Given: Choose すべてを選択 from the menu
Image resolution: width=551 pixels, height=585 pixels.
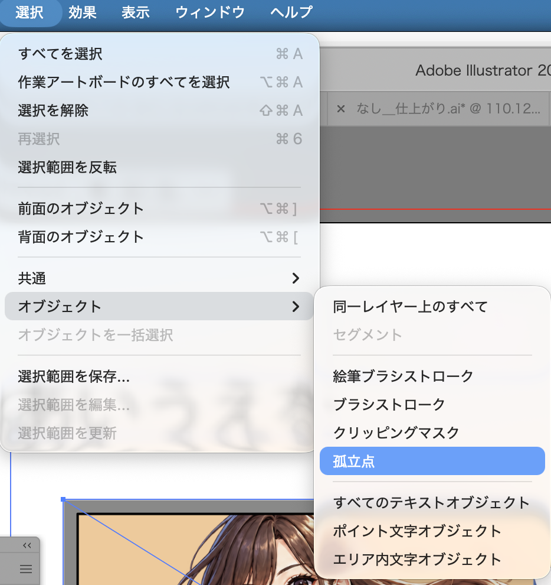Looking at the screenshot, I should click(x=159, y=54).
